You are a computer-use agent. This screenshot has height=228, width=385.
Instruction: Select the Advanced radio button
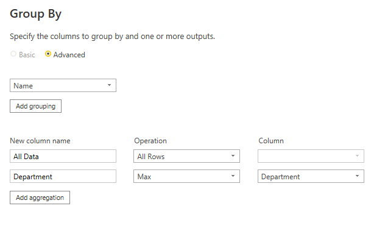(48, 54)
